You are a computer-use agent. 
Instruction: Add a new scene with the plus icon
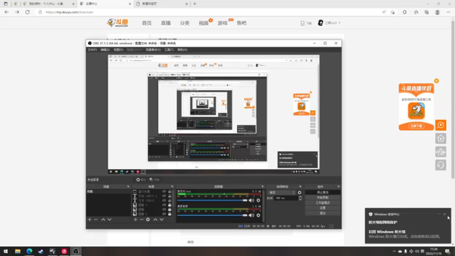pyautogui.click(x=90, y=220)
